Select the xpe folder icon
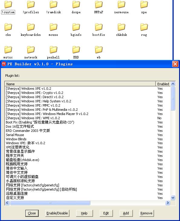This screenshot has width=180, height=221. pos(144,5)
